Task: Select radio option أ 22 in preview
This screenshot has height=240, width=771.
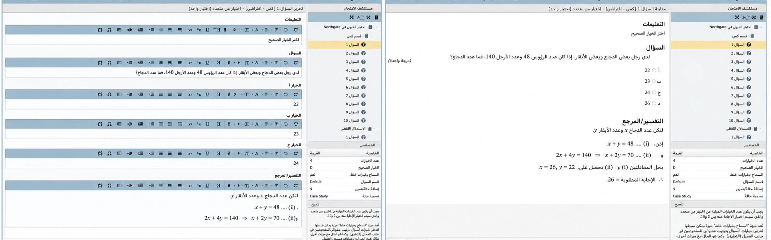Action: (x=654, y=71)
